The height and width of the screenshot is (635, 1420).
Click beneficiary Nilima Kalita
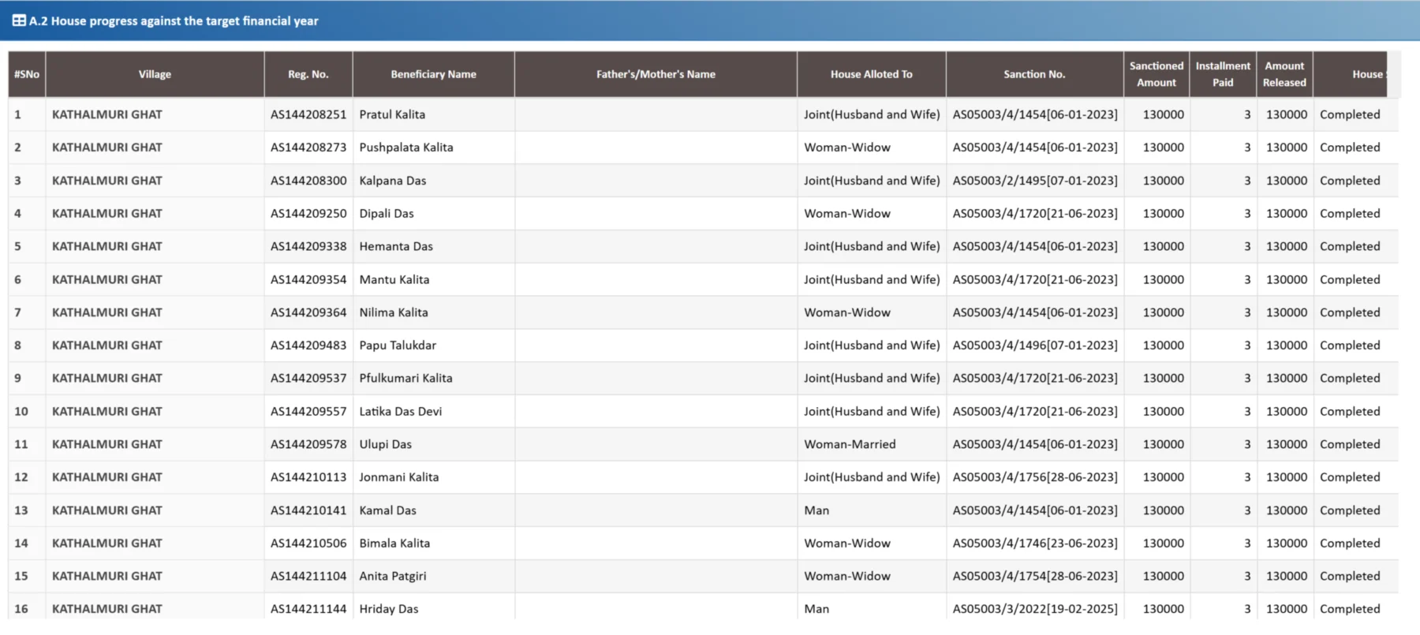click(x=394, y=312)
